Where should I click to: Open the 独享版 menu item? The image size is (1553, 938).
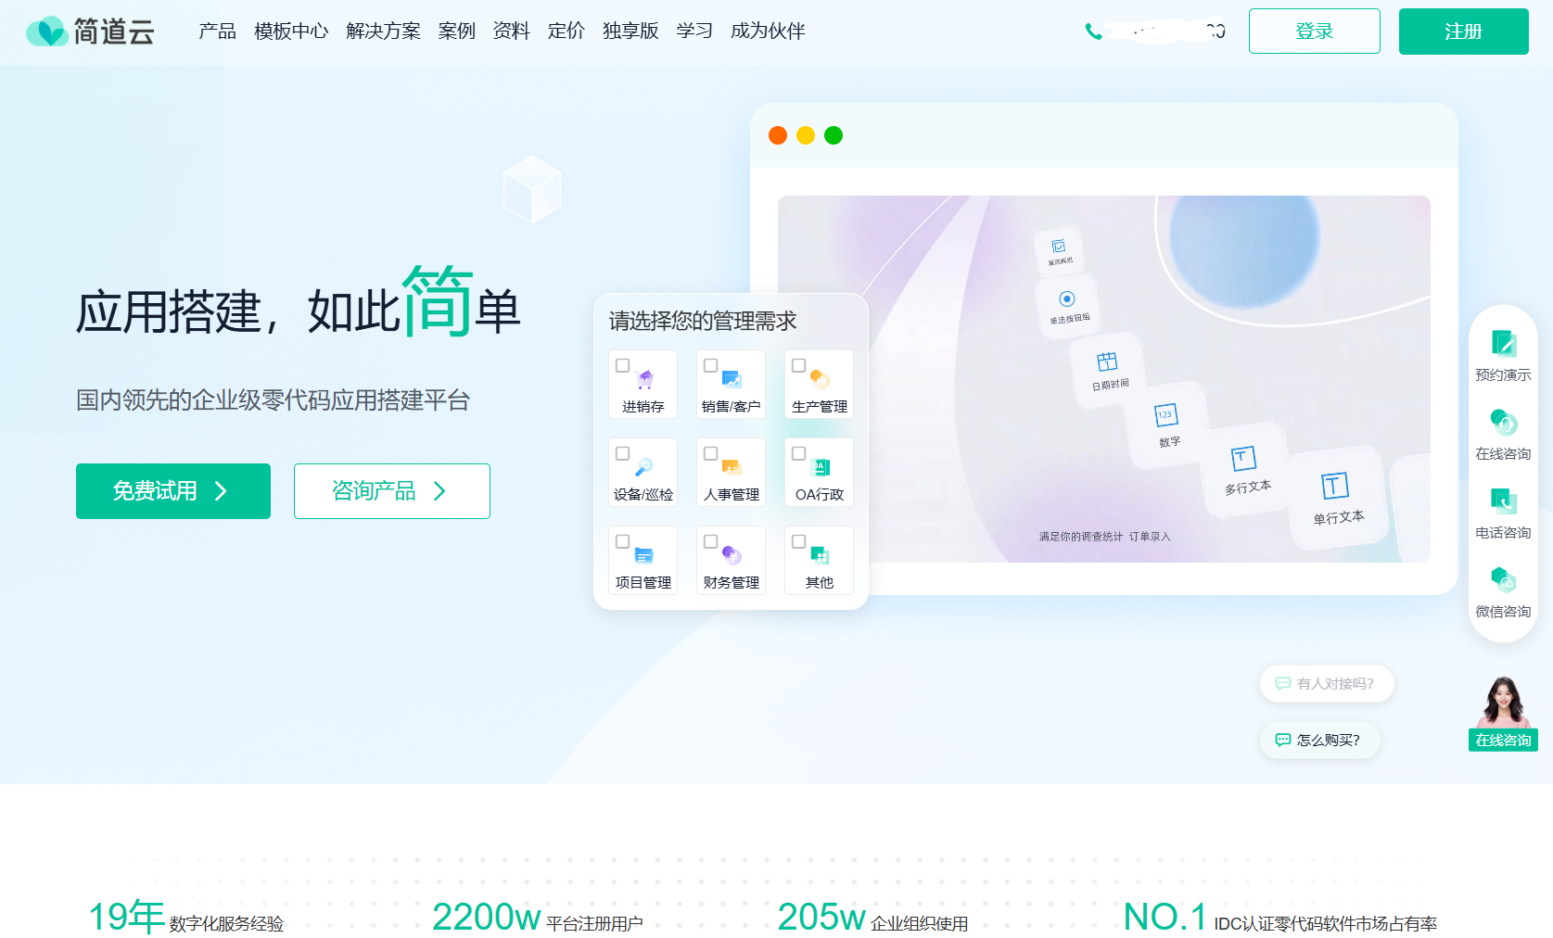pos(630,32)
